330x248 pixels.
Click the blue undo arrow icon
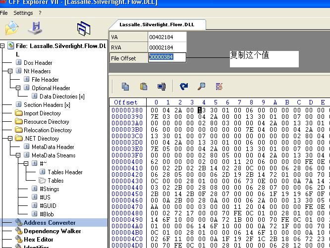point(184,87)
